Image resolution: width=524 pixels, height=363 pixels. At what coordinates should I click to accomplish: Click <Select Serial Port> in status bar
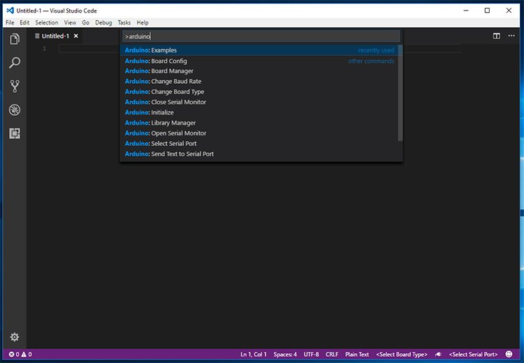pos(473,355)
